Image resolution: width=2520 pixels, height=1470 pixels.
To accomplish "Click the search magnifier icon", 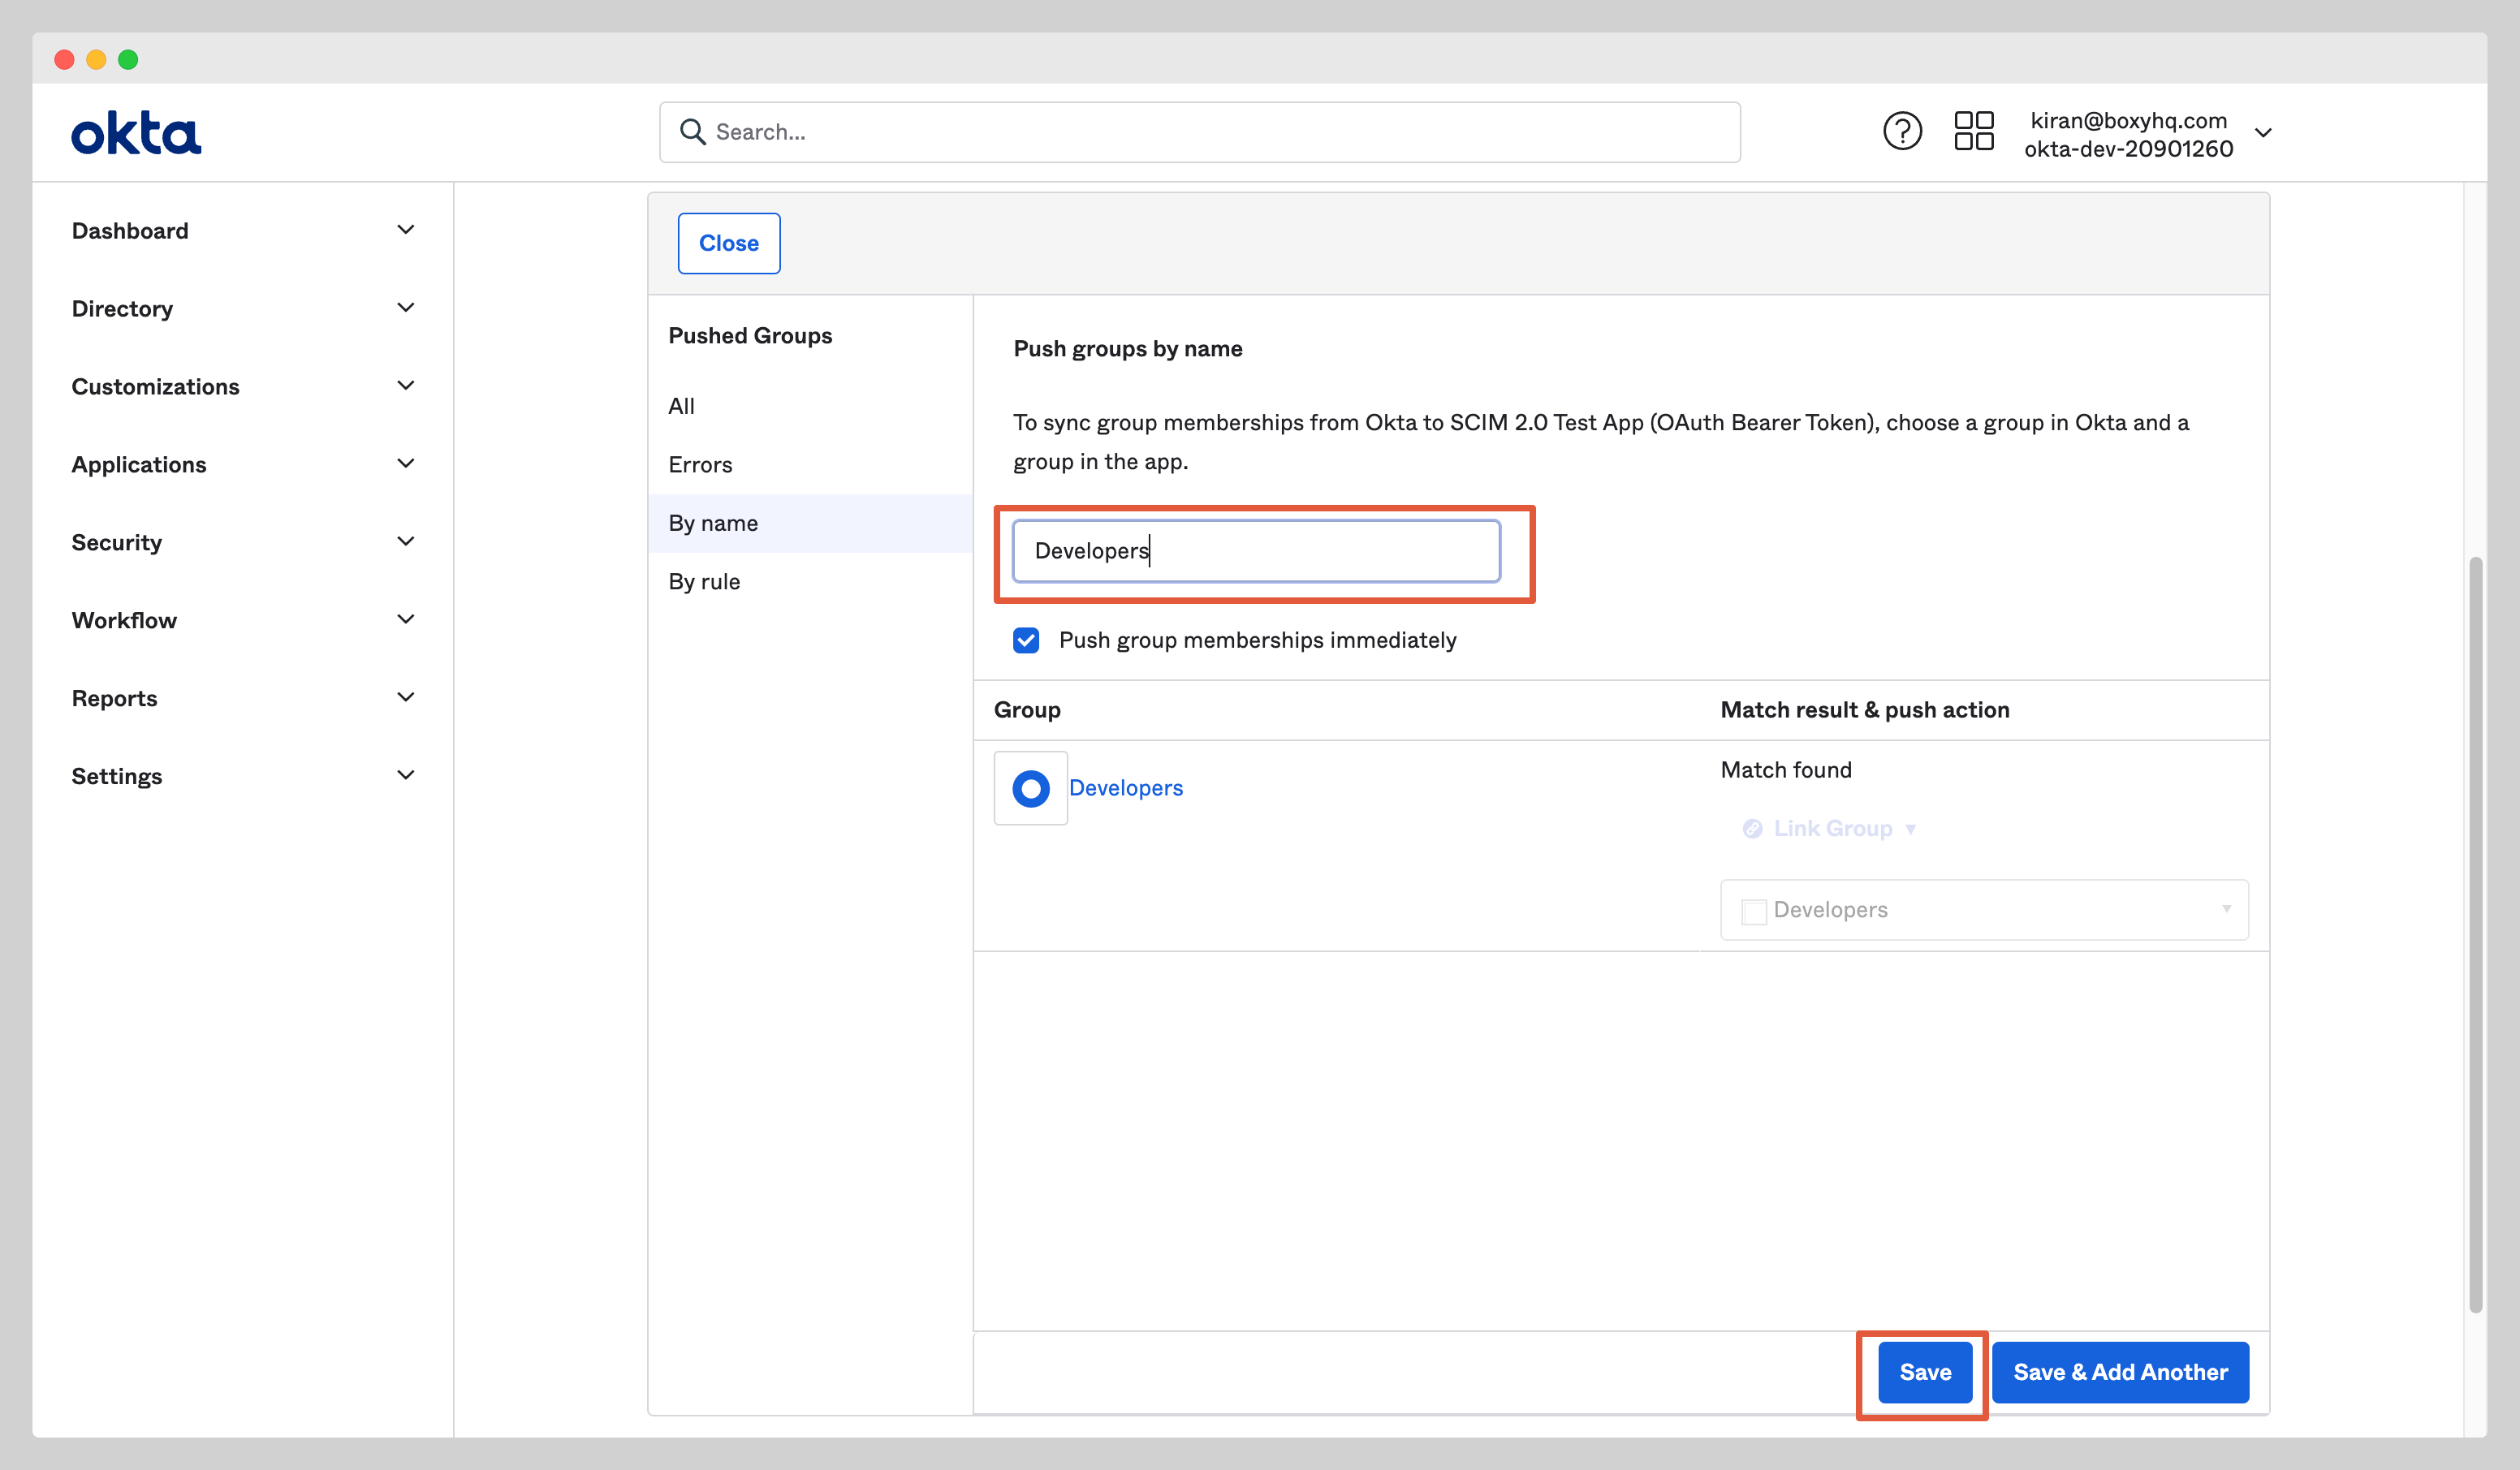I will [x=692, y=131].
